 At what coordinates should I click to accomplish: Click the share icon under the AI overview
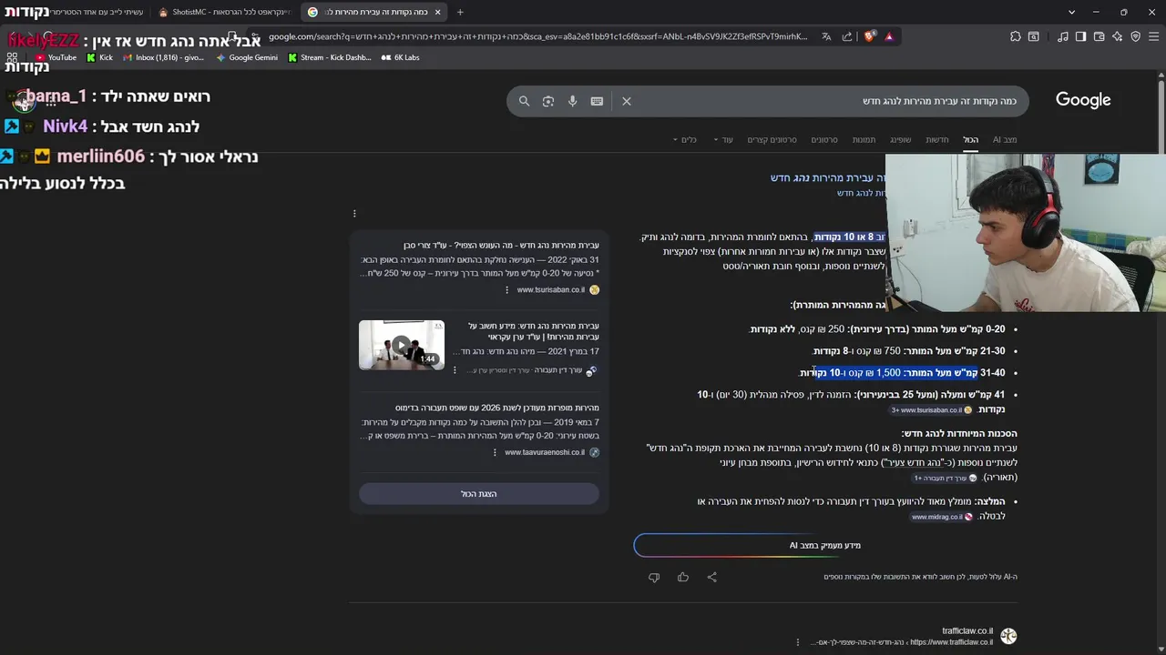712,577
